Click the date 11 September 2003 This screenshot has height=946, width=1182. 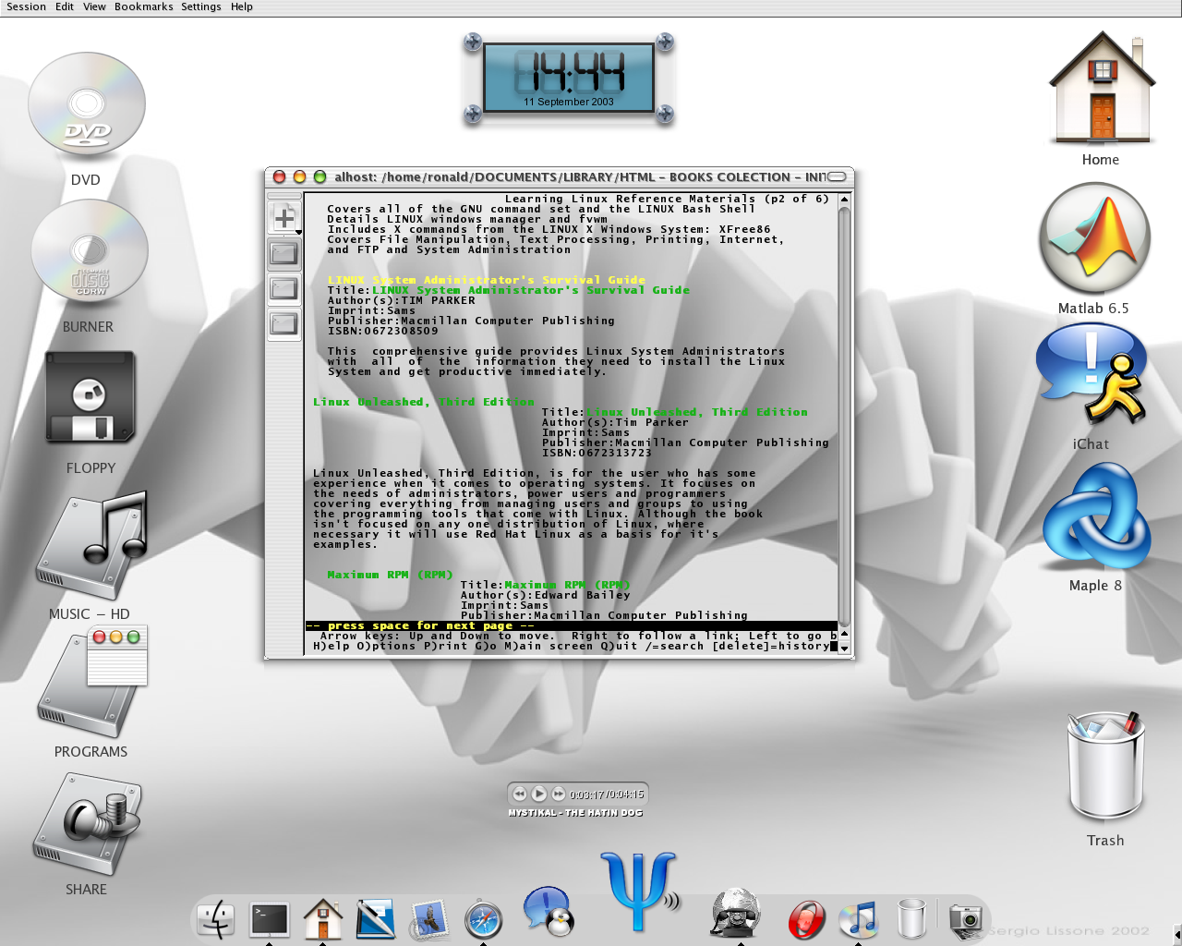(x=569, y=102)
